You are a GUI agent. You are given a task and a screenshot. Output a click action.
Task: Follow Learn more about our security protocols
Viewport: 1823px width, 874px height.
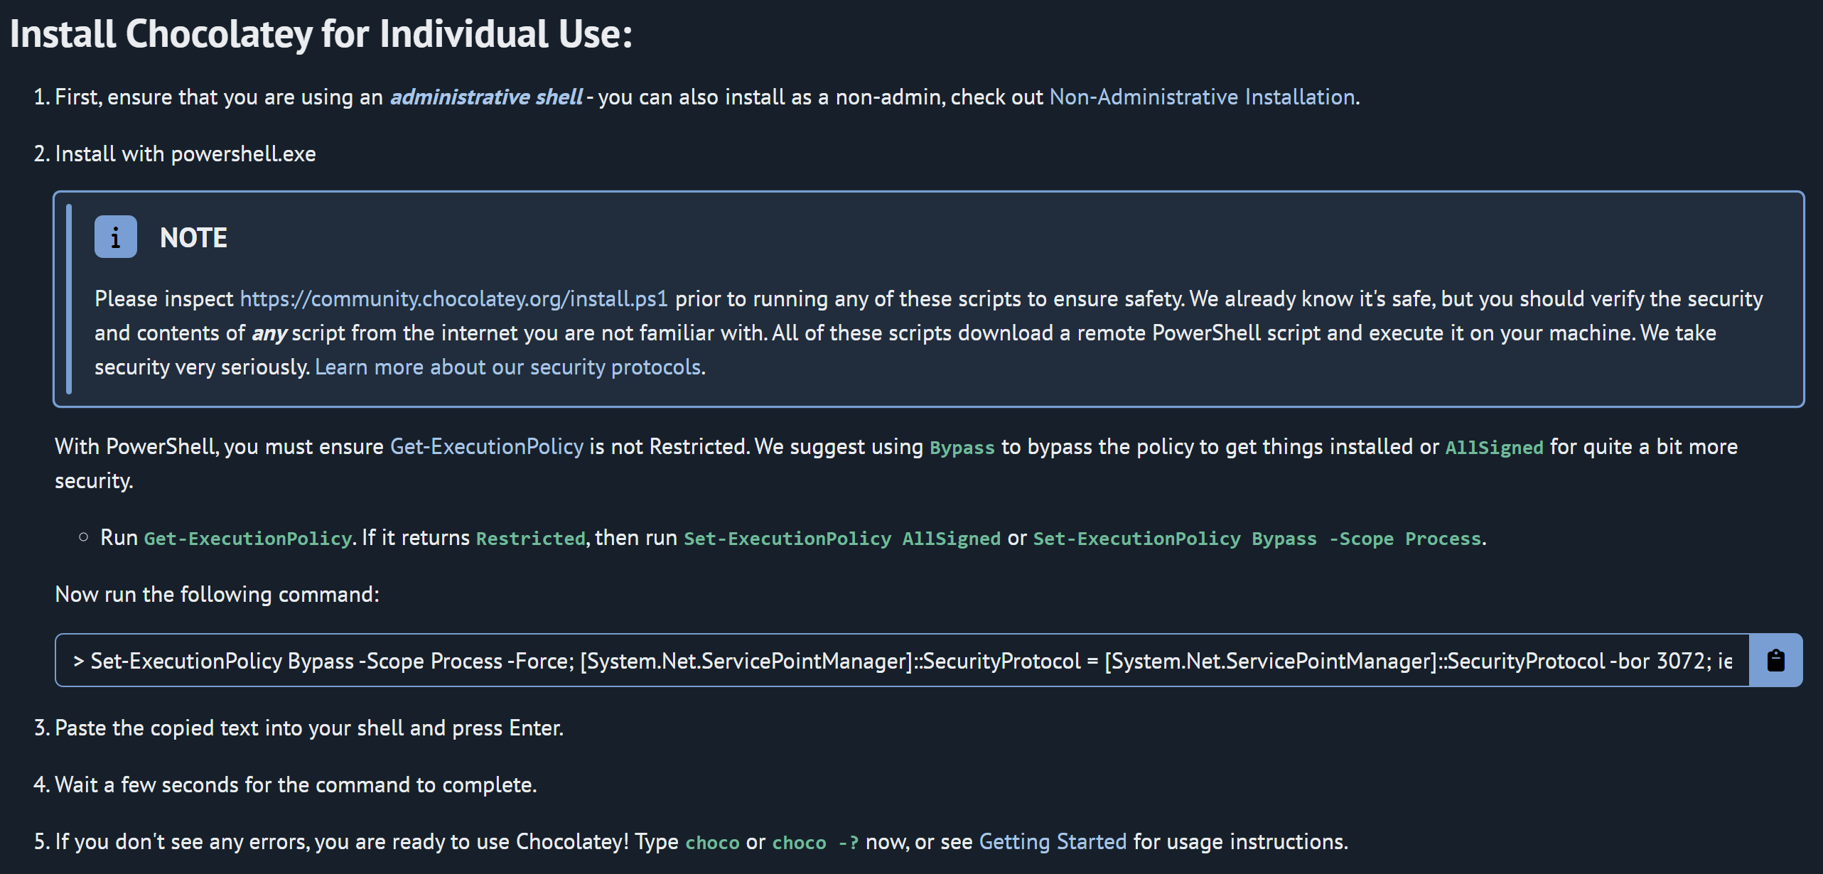point(508,367)
